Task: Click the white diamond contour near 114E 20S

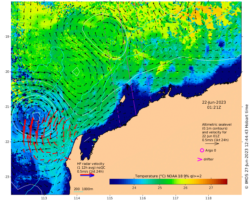Action: (76, 72)
